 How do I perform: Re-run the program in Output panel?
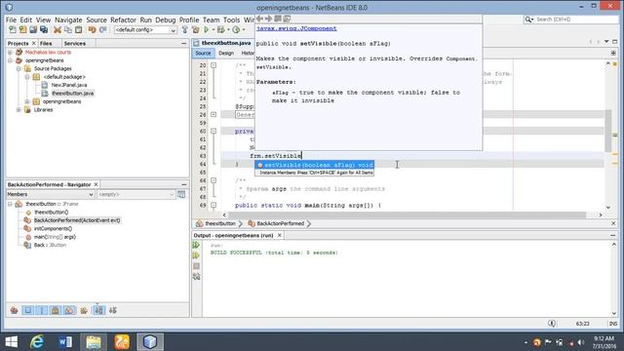pos(196,245)
